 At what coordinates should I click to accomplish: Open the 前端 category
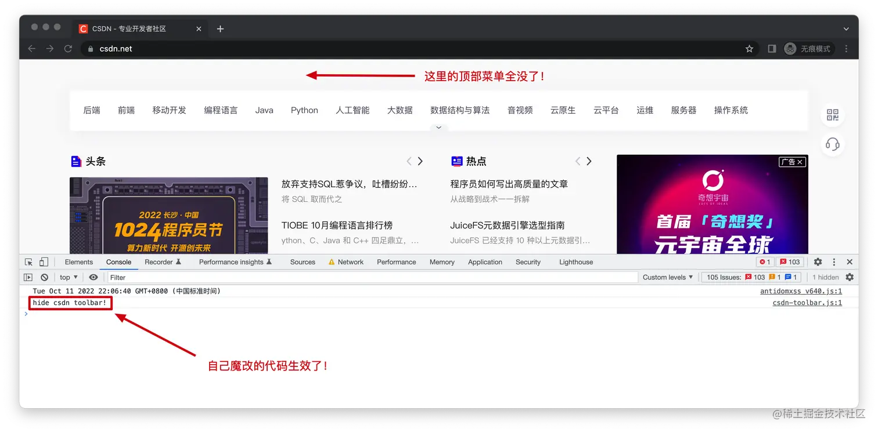click(126, 110)
